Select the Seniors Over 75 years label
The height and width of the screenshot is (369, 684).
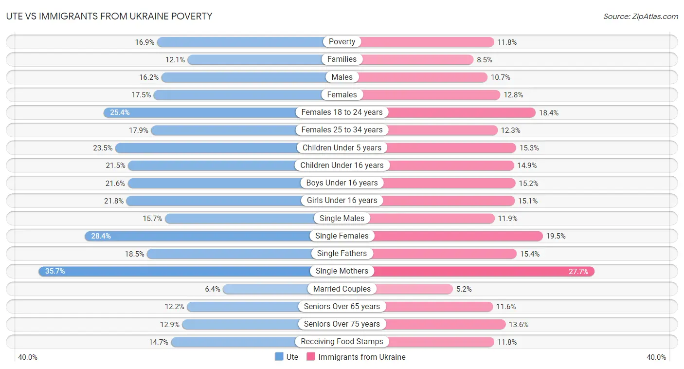[342, 324]
